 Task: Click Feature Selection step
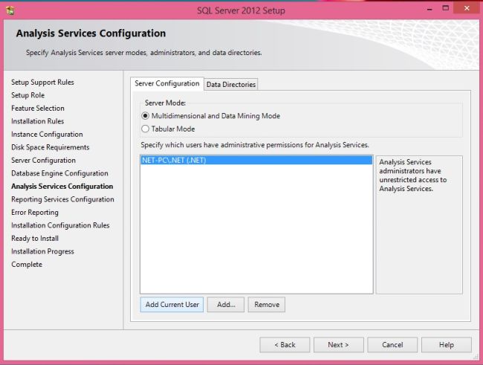(38, 109)
